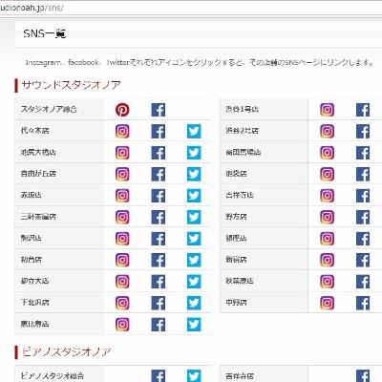This screenshot has height=382, width=382.
Task: Visit 池尻大橋店 Twitter page
Action: pyautogui.click(x=194, y=153)
